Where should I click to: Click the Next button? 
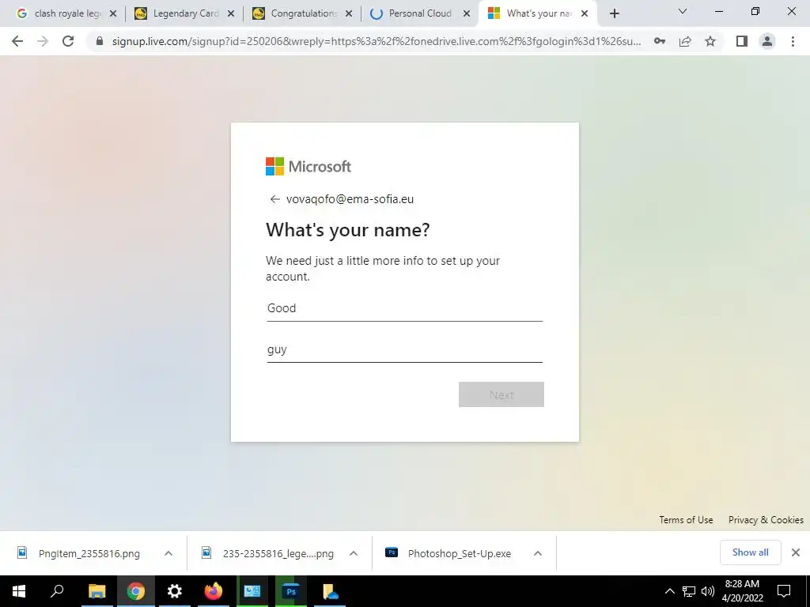point(501,395)
